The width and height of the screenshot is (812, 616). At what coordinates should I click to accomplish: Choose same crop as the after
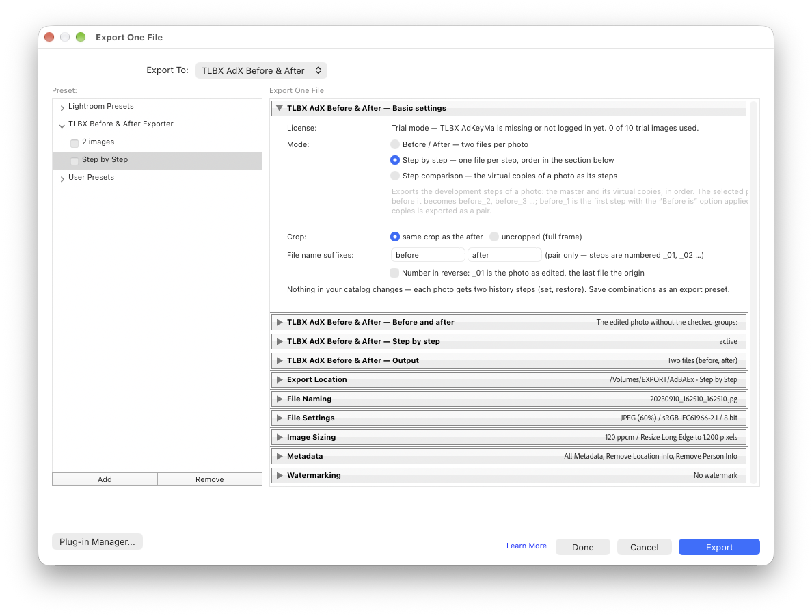395,237
